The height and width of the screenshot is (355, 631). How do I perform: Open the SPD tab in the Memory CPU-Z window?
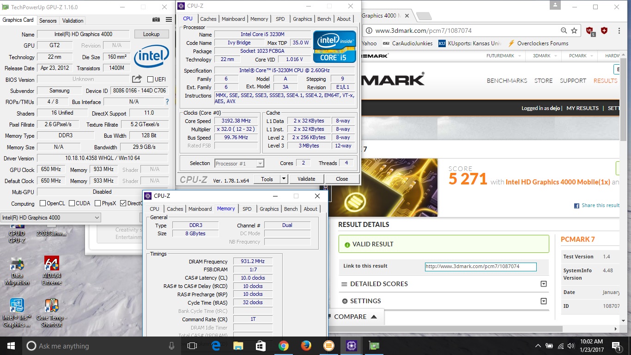247,209
